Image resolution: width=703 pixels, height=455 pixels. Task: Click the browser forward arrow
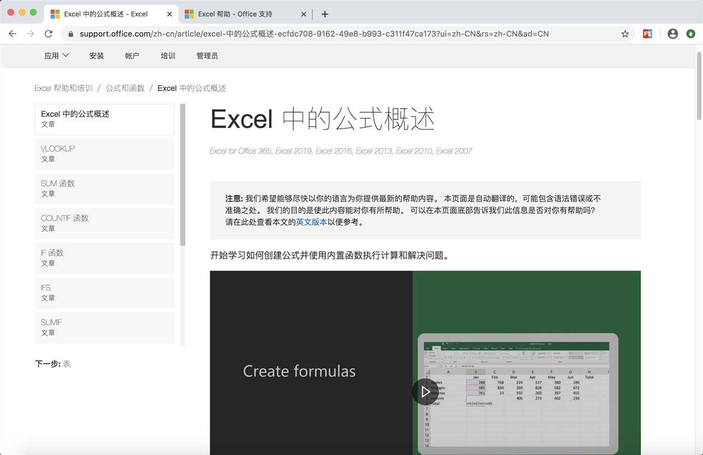click(30, 34)
